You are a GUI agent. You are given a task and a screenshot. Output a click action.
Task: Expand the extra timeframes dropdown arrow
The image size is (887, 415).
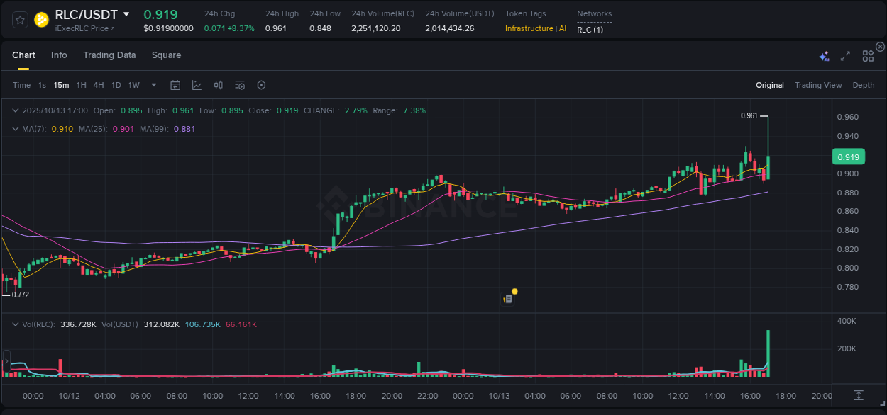point(153,84)
